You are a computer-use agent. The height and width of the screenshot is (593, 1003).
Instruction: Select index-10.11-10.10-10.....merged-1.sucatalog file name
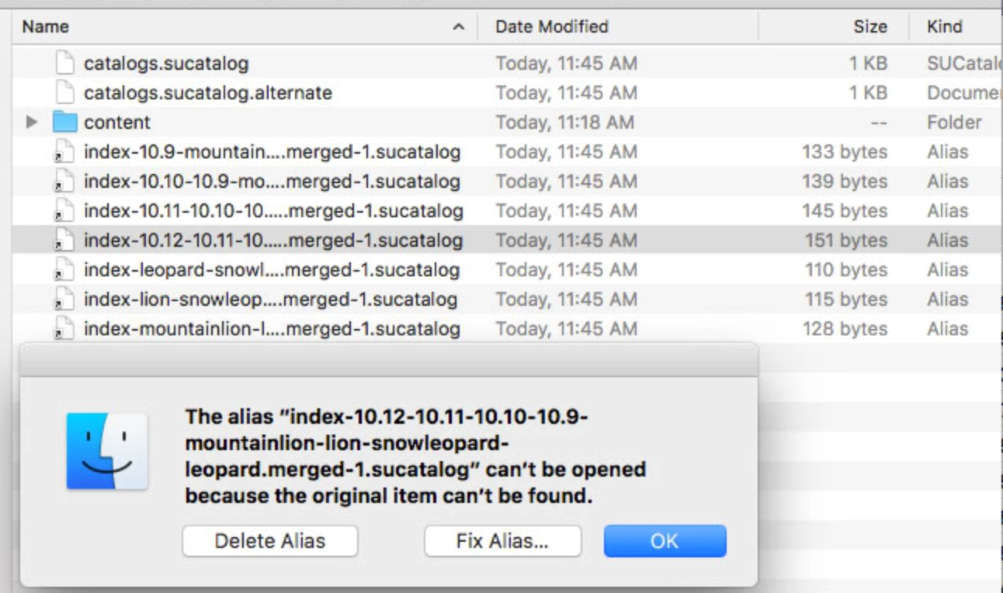point(273,210)
